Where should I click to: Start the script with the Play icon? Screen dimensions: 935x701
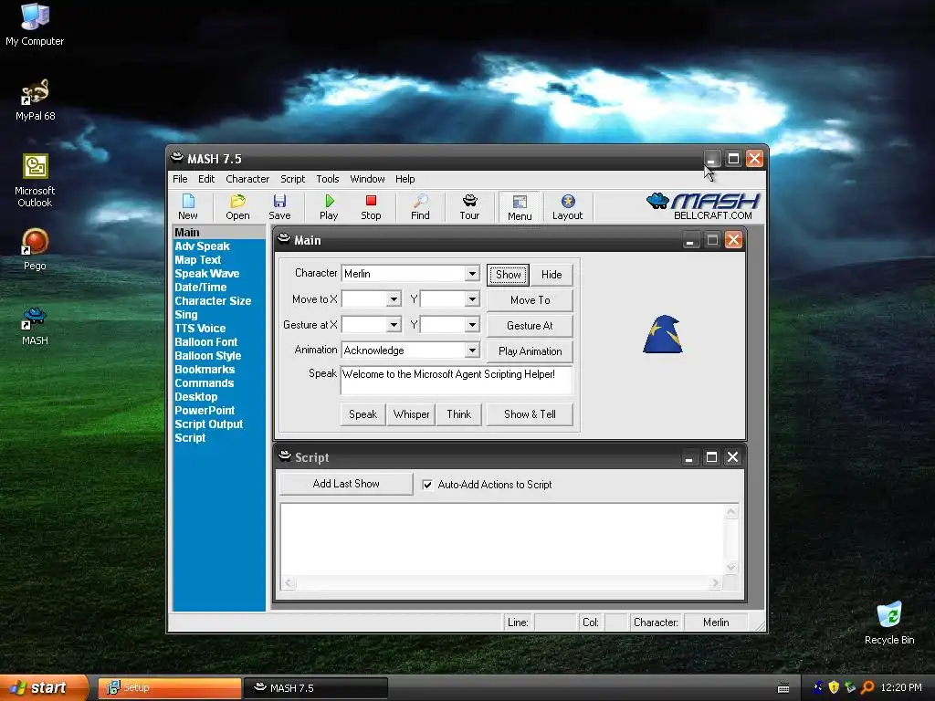[x=329, y=207]
